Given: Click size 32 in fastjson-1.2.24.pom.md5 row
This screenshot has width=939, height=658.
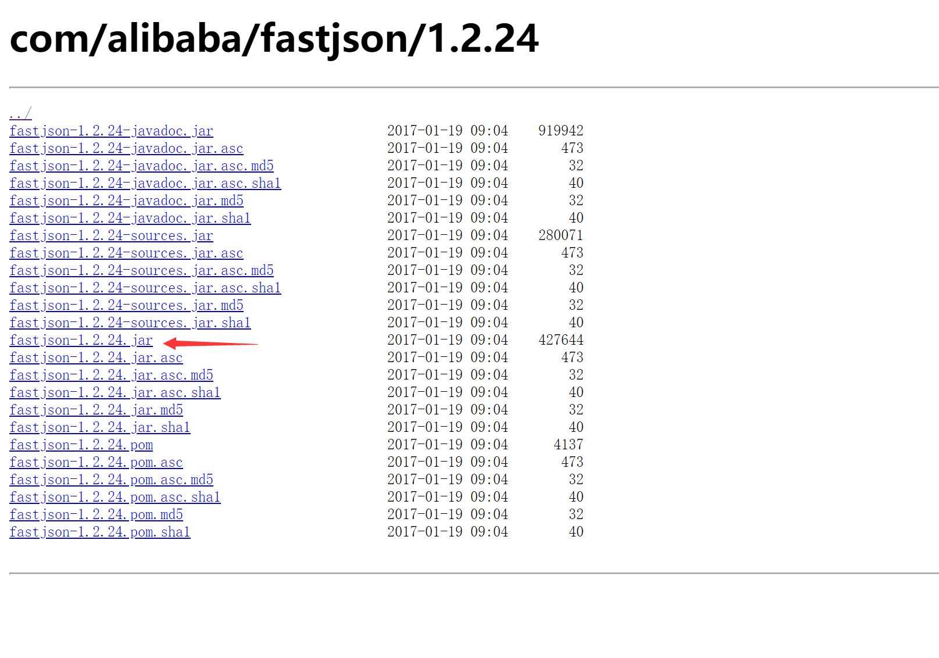Looking at the screenshot, I should tap(576, 514).
